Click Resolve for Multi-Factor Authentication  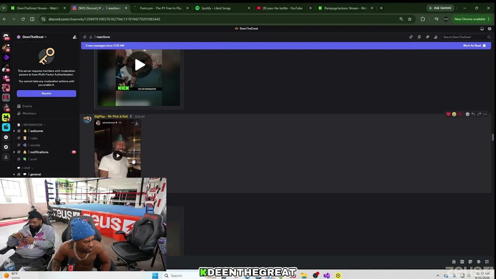coord(46,93)
